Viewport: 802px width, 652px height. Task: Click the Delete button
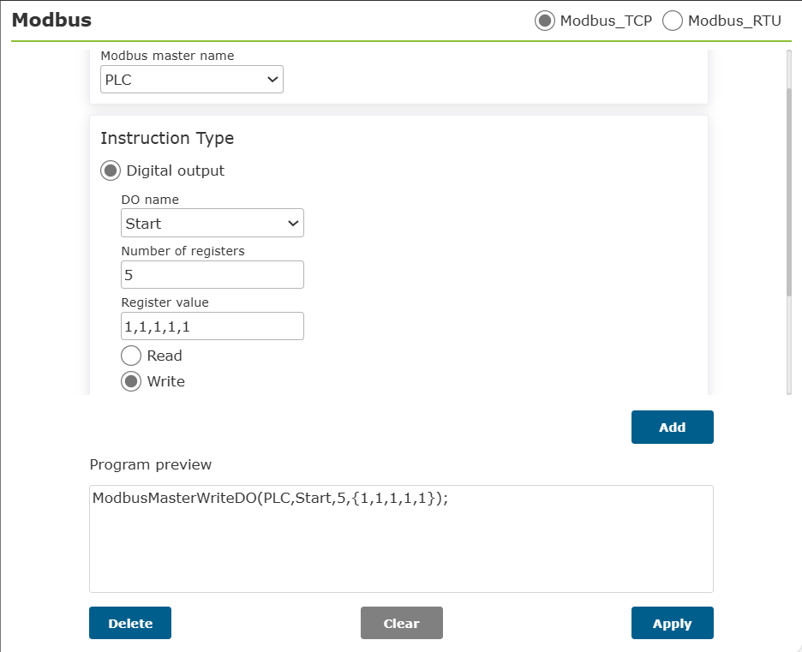(130, 623)
